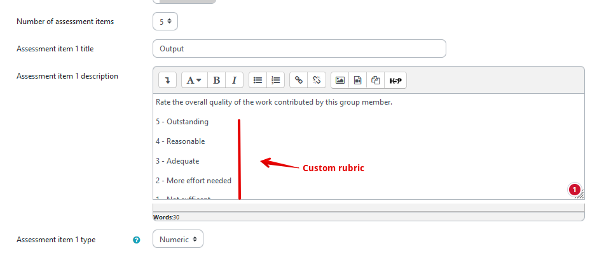The width and height of the screenshot is (597, 253).
Task: Toggle bold formatting
Action: click(216, 80)
